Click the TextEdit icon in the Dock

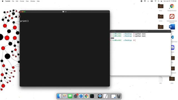(x=105, y=96)
